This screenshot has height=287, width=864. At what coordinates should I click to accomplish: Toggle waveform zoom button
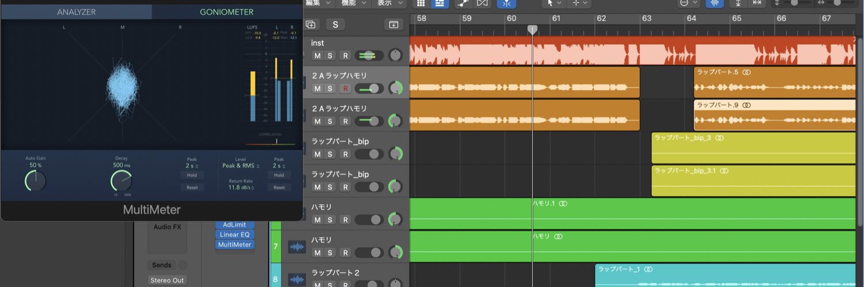coord(715,3)
